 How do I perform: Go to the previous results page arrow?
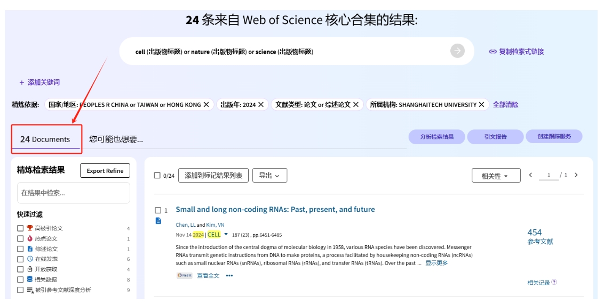click(x=530, y=175)
